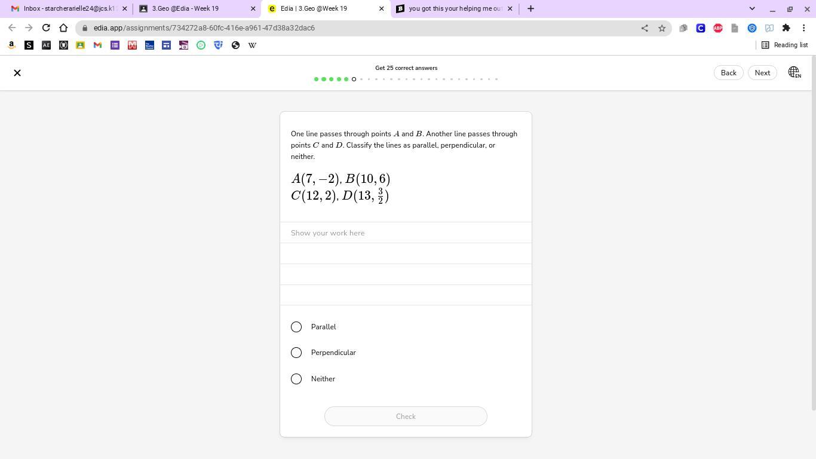
Task: Open the Gmail bookmark icon
Action: tap(97, 45)
